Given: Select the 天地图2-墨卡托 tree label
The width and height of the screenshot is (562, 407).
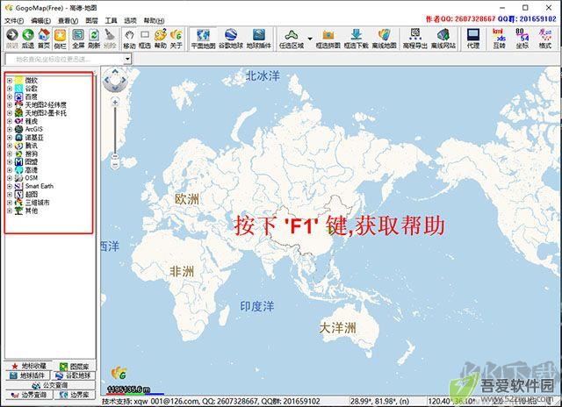Looking at the screenshot, I should [x=46, y=113].
